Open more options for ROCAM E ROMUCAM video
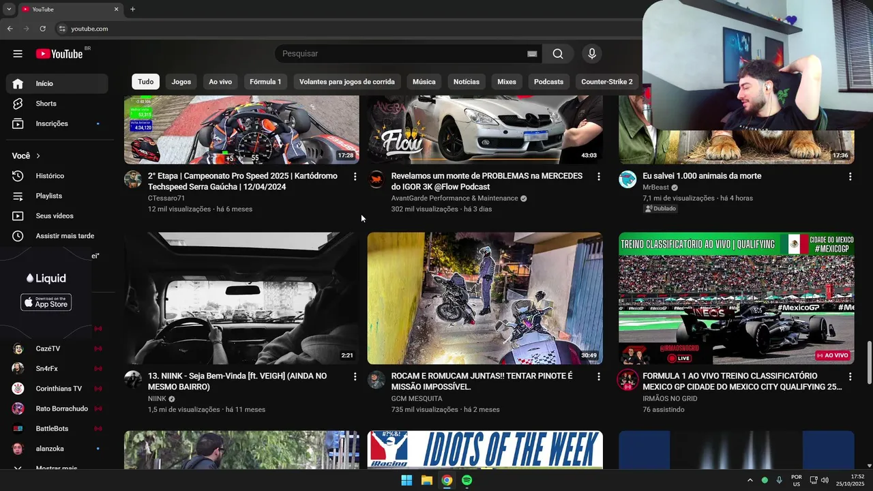Image resolution: width=873 pixels, height=491 pixels. point(599,376)
